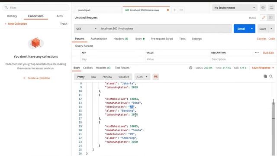Click the comments icon beside the pencil
Image resolution: width=277 pixels, height=156 pixels.
271,17
